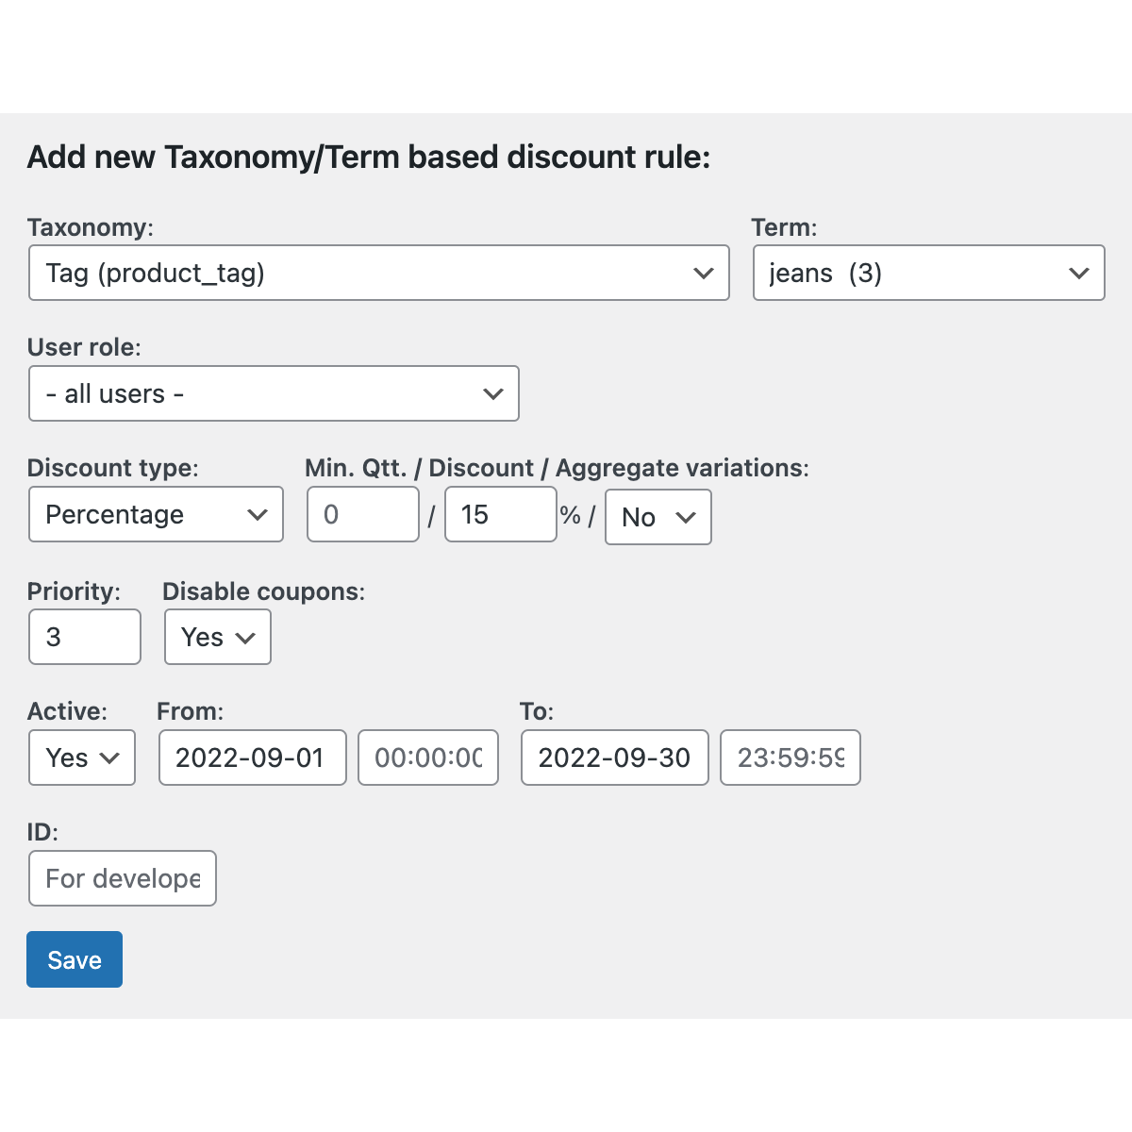Click the "User role:" field label
The height and width of the screenshot is (1132, 1132).
[x=84, y=347]
